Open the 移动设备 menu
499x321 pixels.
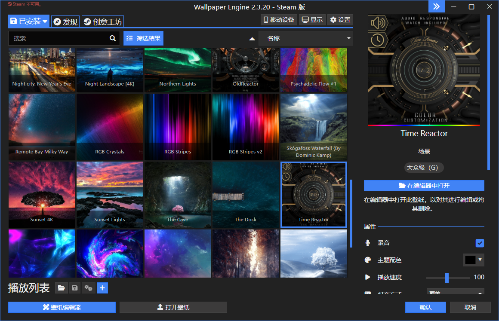279,20
